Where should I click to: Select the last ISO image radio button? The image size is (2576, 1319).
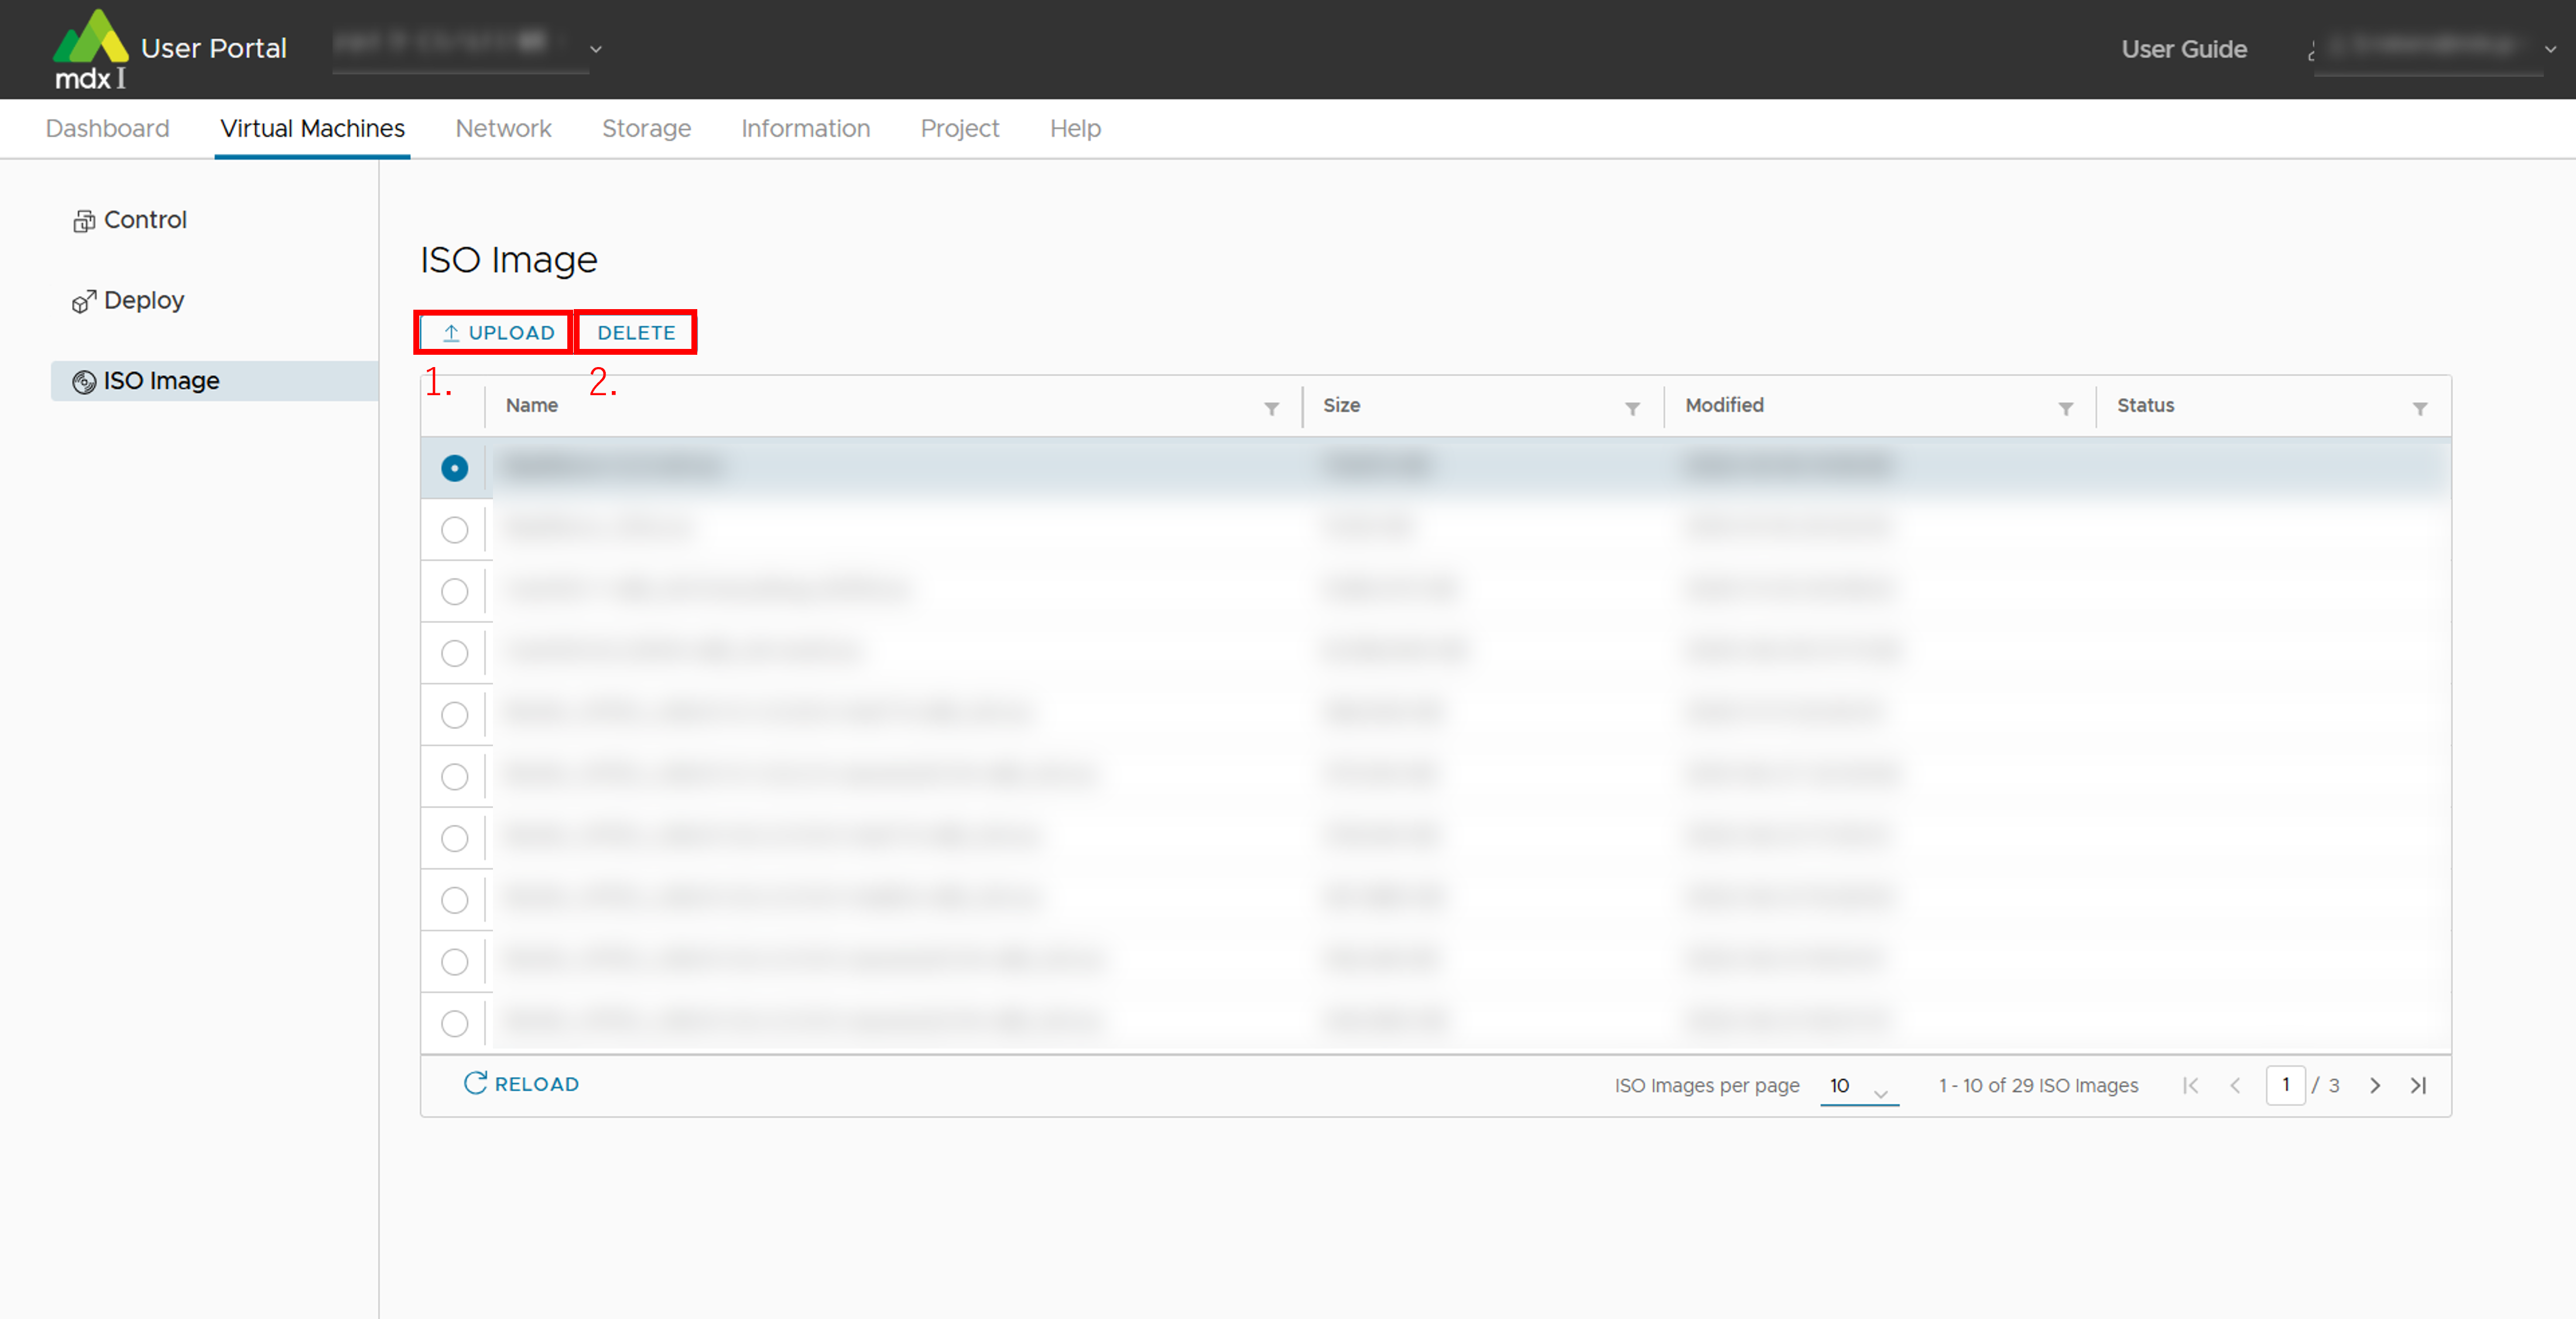click(x=454, y=1023)
